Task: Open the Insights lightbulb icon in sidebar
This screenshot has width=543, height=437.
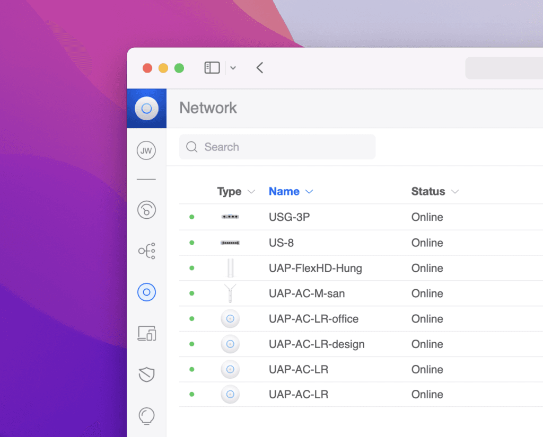Action: click(146, 416)
